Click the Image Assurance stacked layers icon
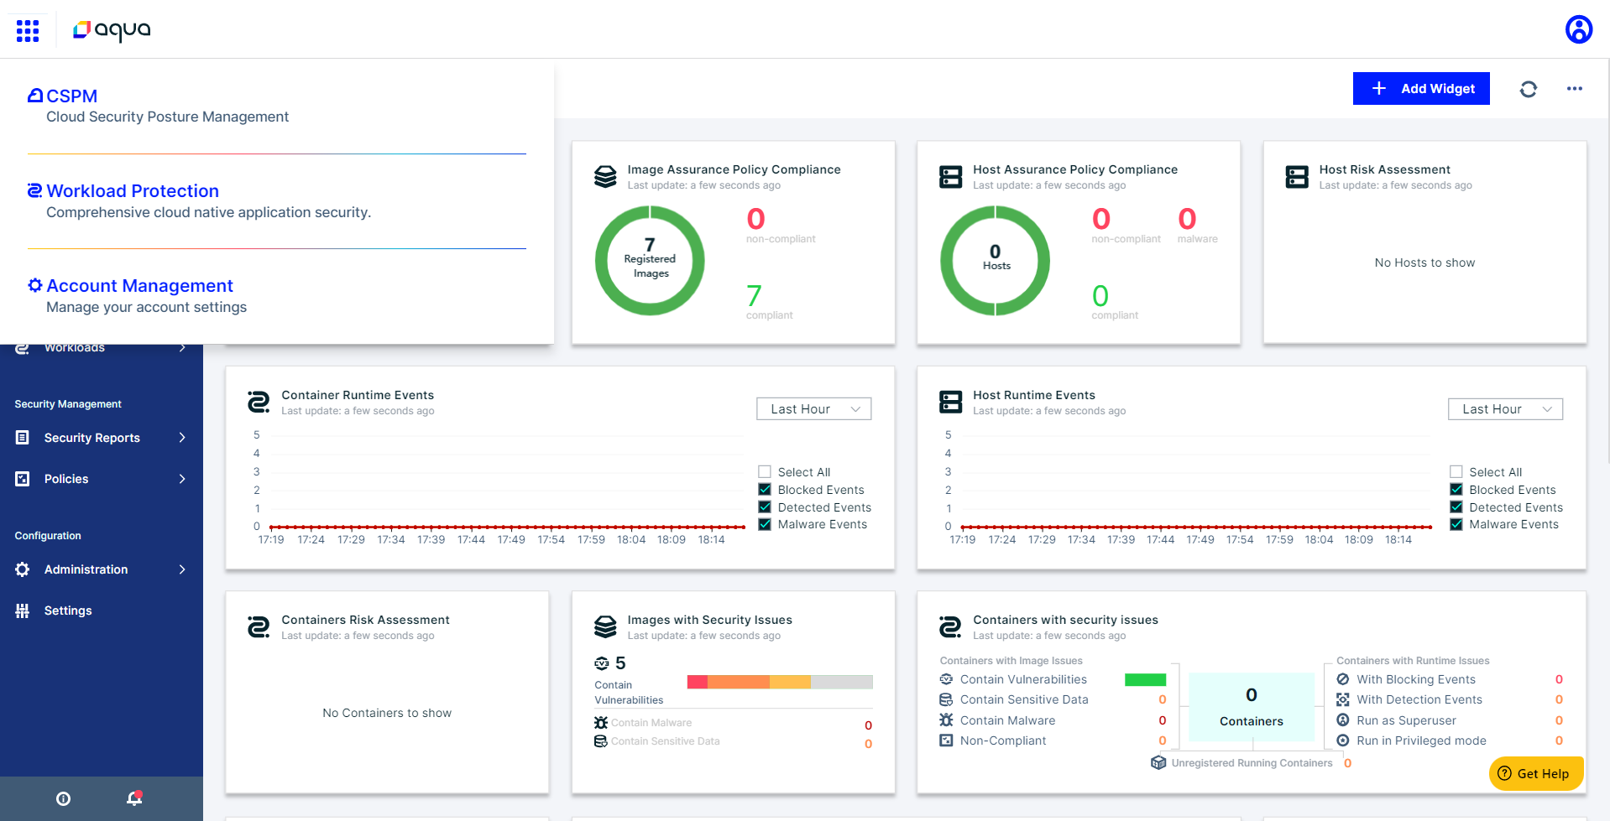Viewport: 1610px width, 821px height. (605, 177)
